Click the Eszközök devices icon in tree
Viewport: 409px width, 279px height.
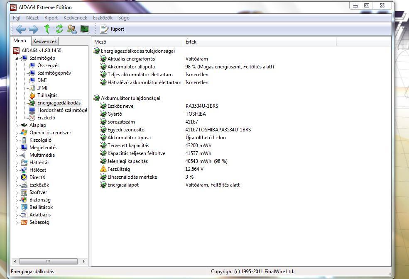tap(24, 185)
